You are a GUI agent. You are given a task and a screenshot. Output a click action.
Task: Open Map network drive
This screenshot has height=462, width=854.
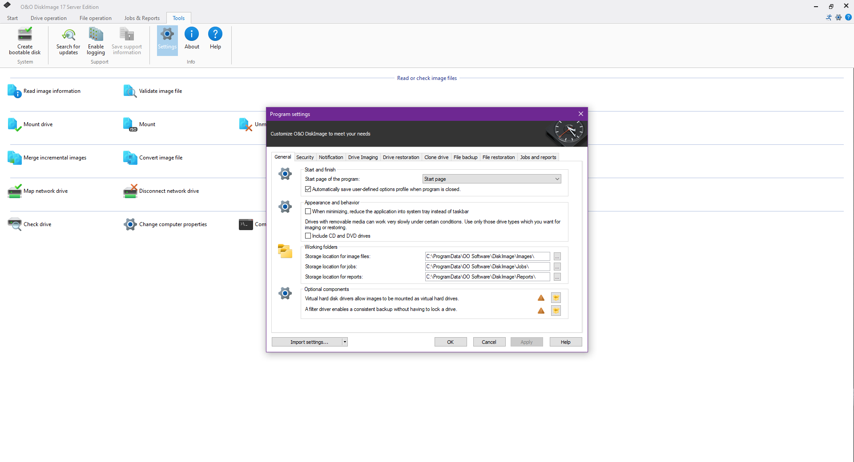tap(38, 191)
